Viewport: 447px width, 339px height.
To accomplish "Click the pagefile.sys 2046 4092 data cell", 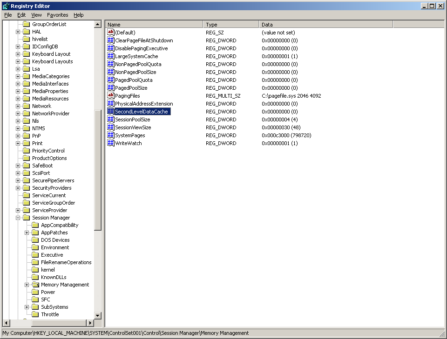I will (291, 96).
